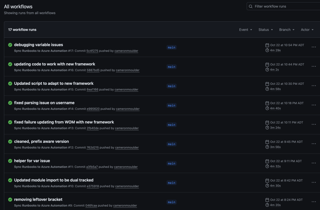Open the three-dot menu for run #10
This screenshot has width=320, height=210.
(x=314, y=183)
